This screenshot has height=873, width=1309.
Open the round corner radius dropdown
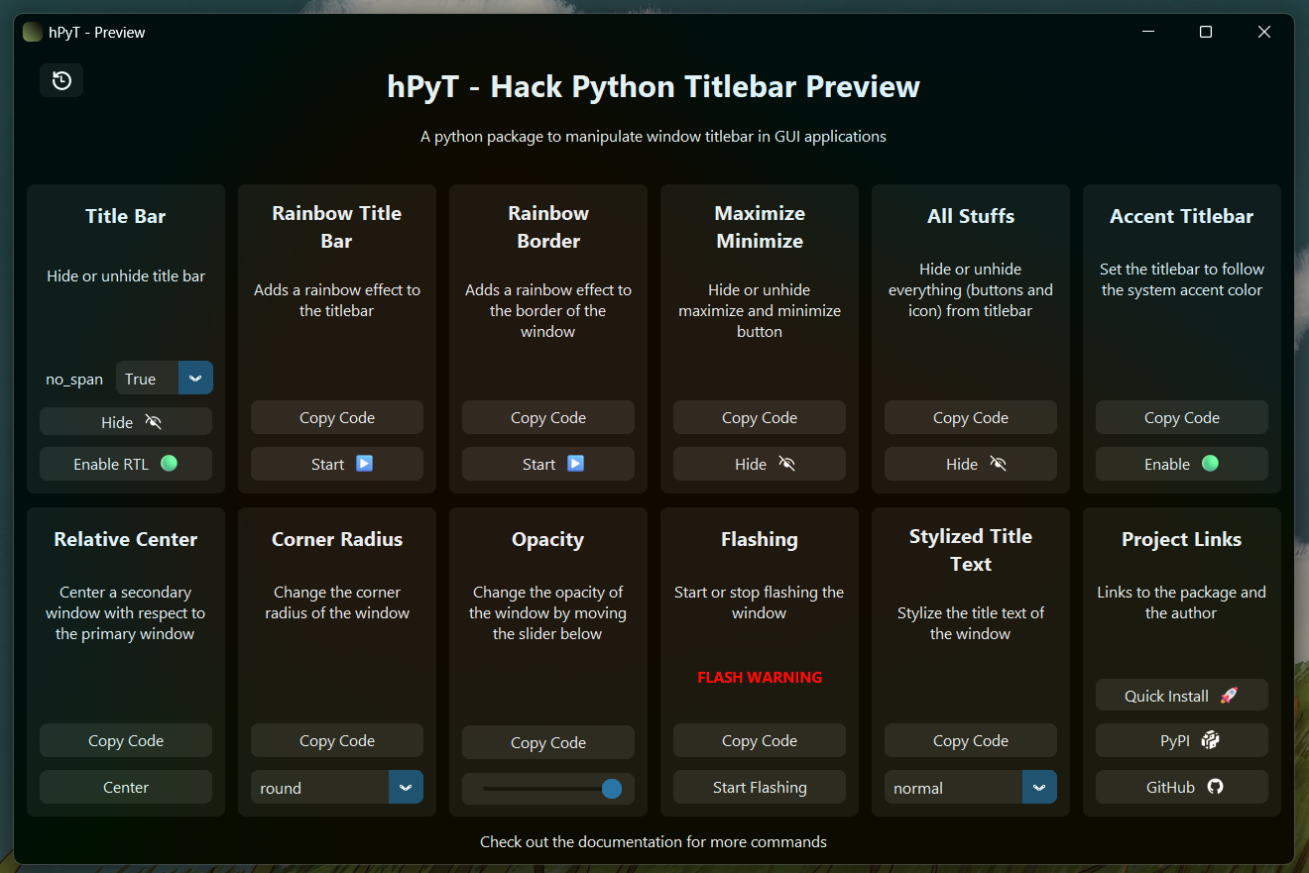tap(337, 788)
